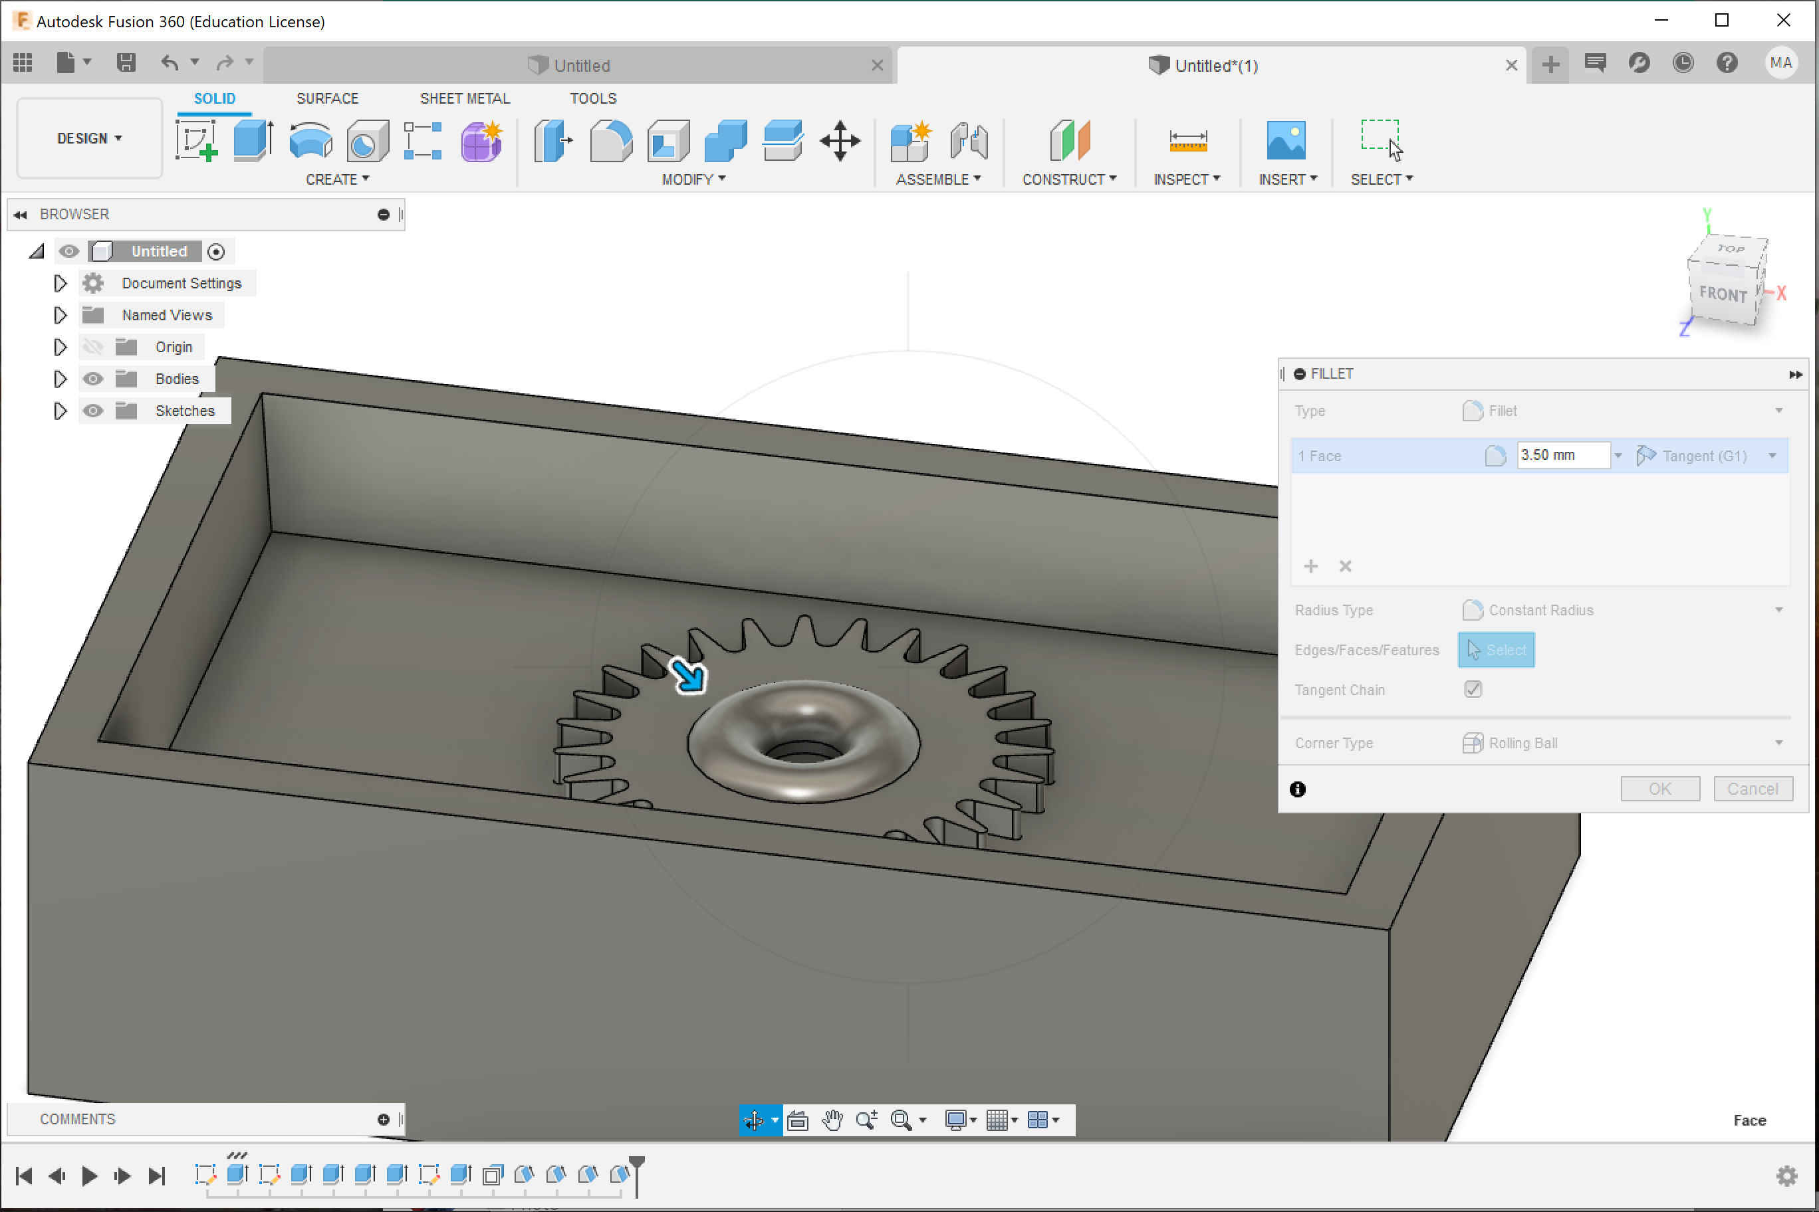Viewport: 1819px width, 1212px height.
Task: Click the Select button for Edges/Faces/Features
Action: tap(1496, 649)
